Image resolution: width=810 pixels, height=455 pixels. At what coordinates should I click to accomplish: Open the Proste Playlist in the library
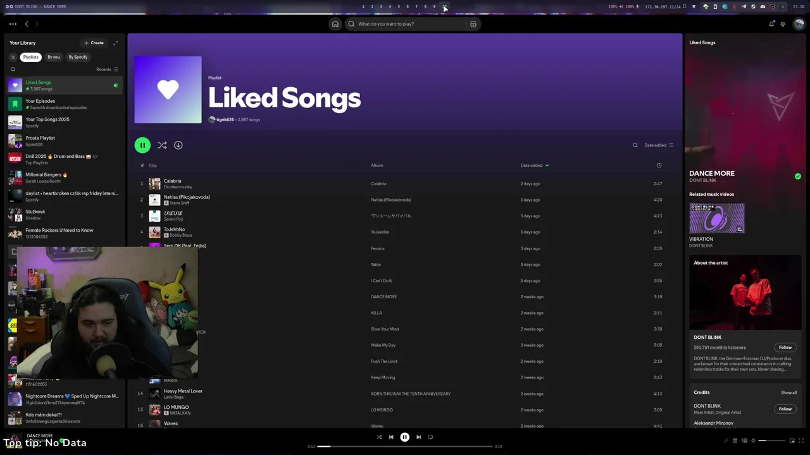63,140
